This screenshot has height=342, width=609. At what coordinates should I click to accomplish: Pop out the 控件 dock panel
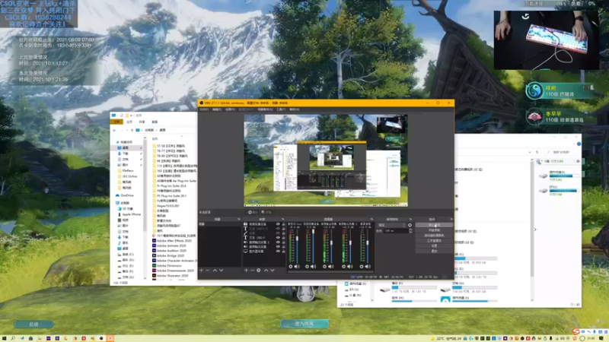[x=451, y=219]
